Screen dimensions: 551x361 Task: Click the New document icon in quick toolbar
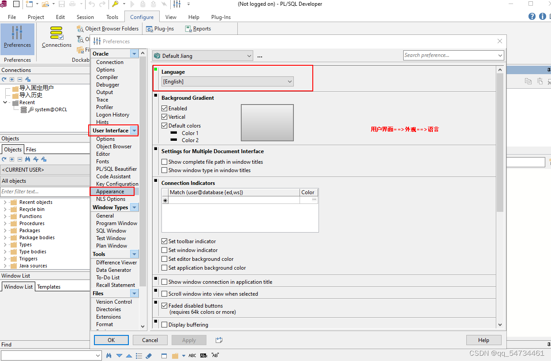click(x=29, y=4)
